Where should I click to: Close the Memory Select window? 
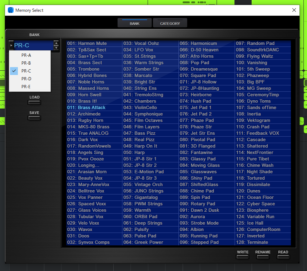click(294, 10)
